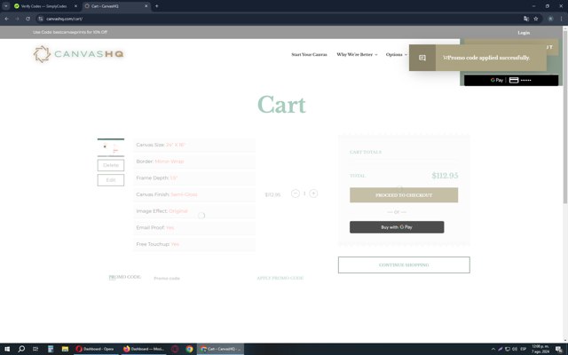Open Task View on the taskbar
The height and width of the screenshot is (355, 568).
(x=35, y=349)
